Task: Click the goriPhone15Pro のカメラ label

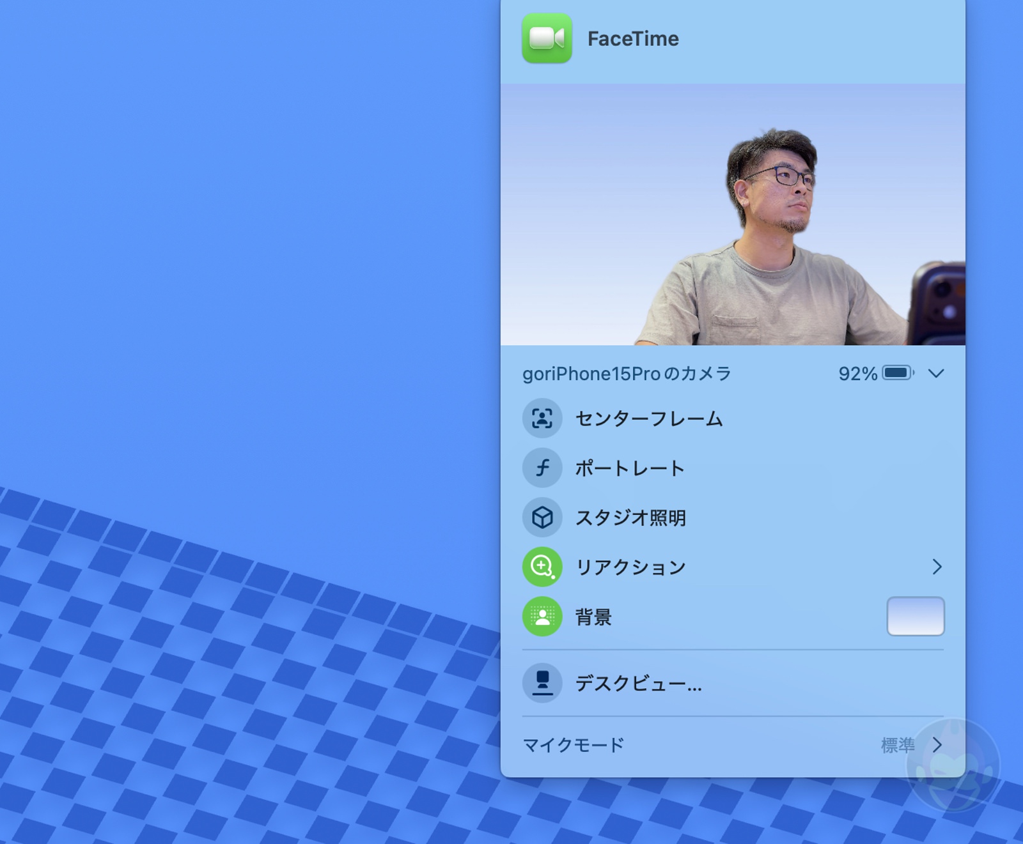Action: (627, 374)
